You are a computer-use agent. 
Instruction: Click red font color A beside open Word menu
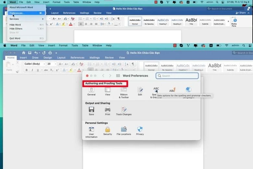[x=71, y=24]
